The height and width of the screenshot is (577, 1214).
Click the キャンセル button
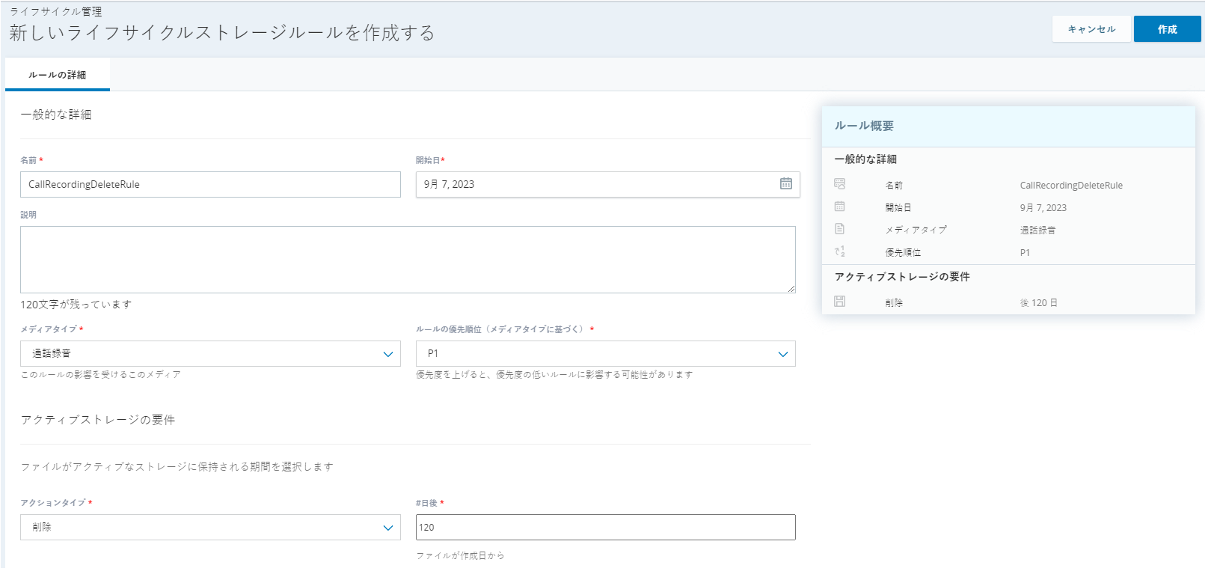(1091, 29)
